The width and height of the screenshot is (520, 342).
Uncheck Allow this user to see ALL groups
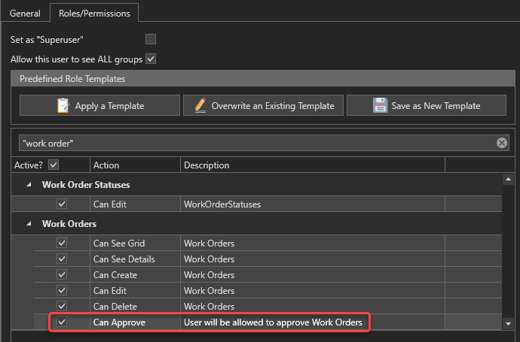tap(151, 59)
